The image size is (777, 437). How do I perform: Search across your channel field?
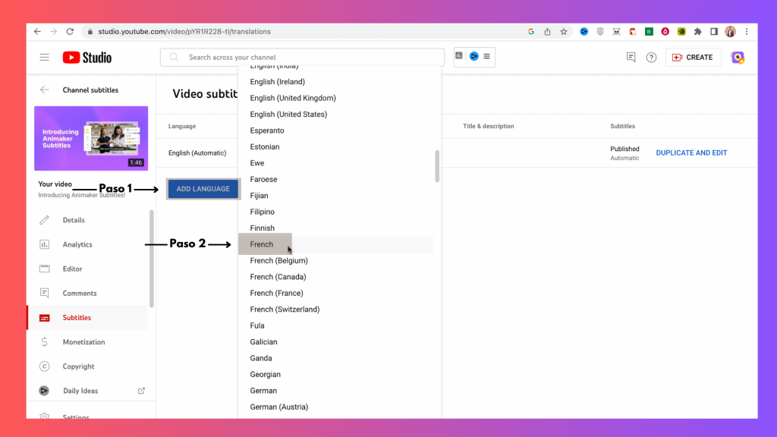coord(302,57)
